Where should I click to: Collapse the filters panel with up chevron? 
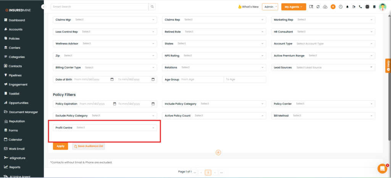(x=218, y=152)
